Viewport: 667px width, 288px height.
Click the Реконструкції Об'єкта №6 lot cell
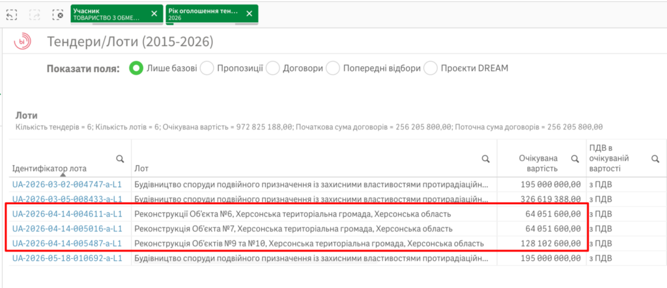point(314,214)
